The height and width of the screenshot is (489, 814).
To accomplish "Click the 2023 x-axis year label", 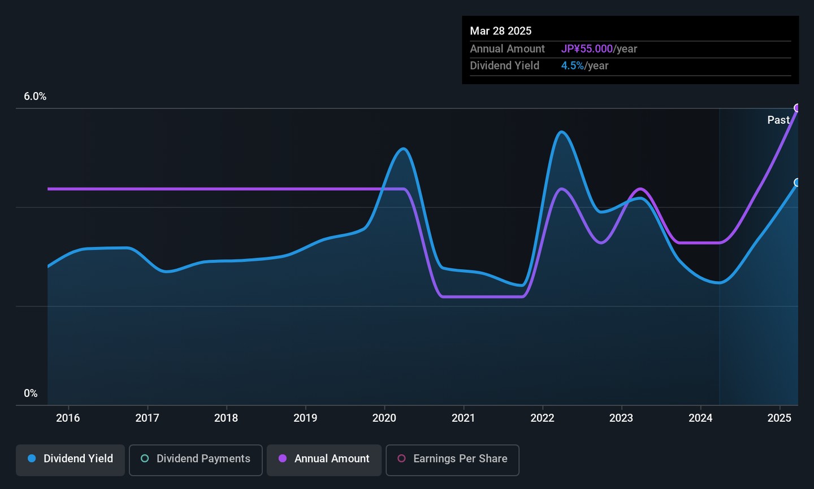I will 621,418.
